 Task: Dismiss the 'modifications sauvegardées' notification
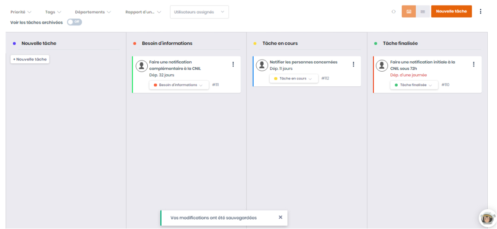coord(280,217)
